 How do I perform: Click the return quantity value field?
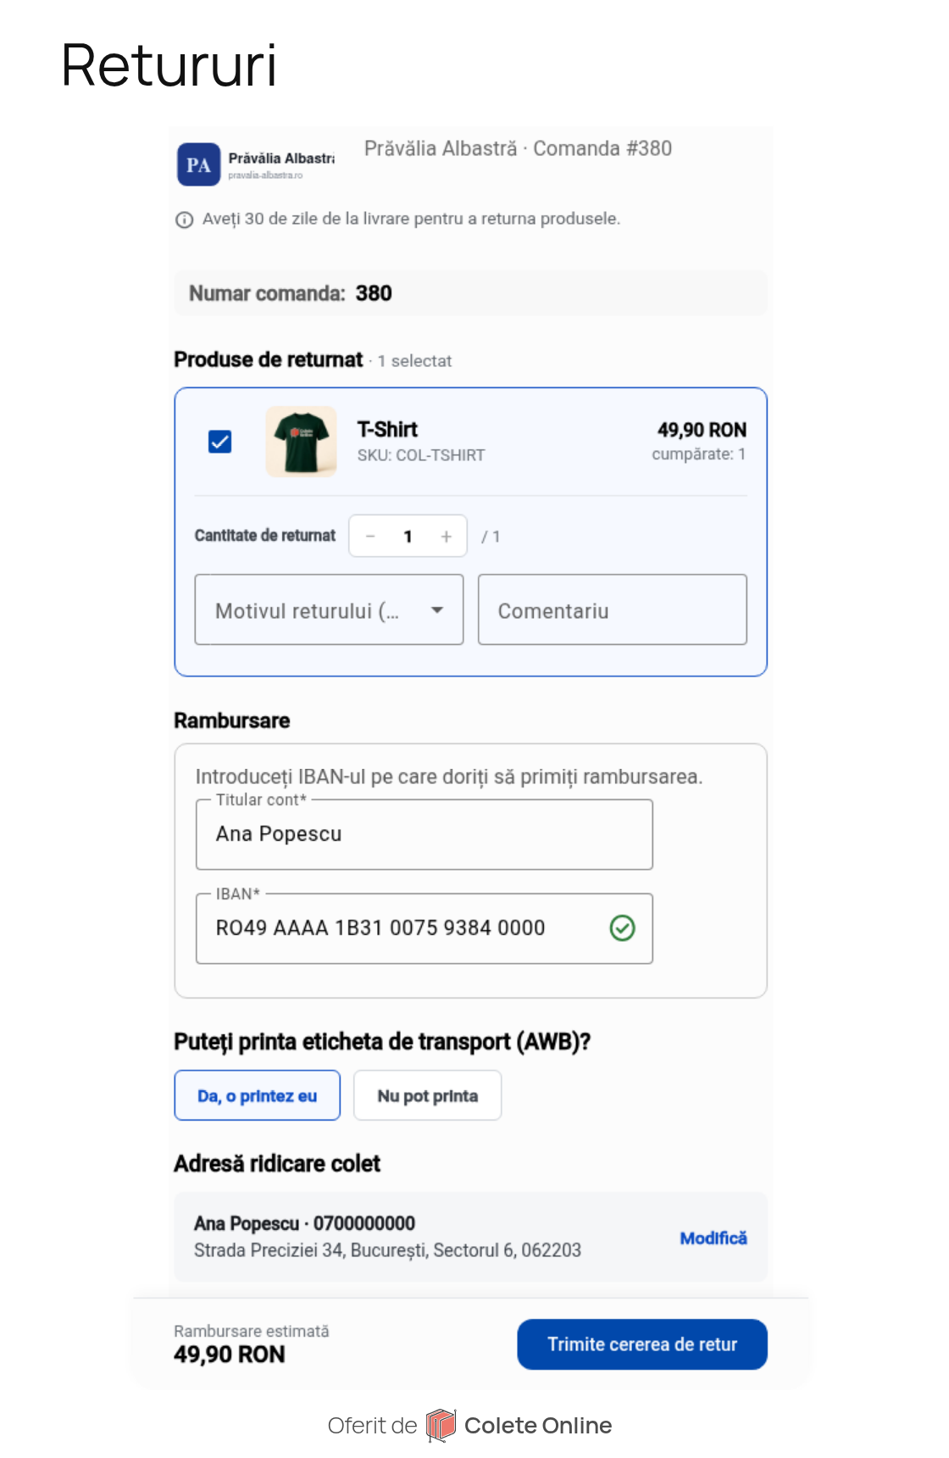tap(408, 537)
